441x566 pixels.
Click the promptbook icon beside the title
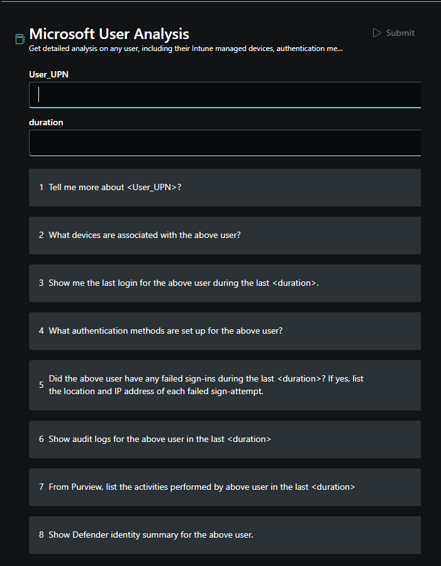(x=20, y=39)
